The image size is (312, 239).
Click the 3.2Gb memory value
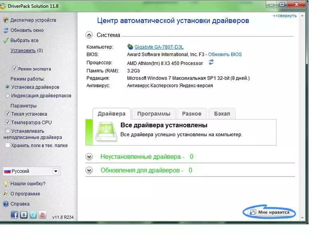[x=133, y=71]
